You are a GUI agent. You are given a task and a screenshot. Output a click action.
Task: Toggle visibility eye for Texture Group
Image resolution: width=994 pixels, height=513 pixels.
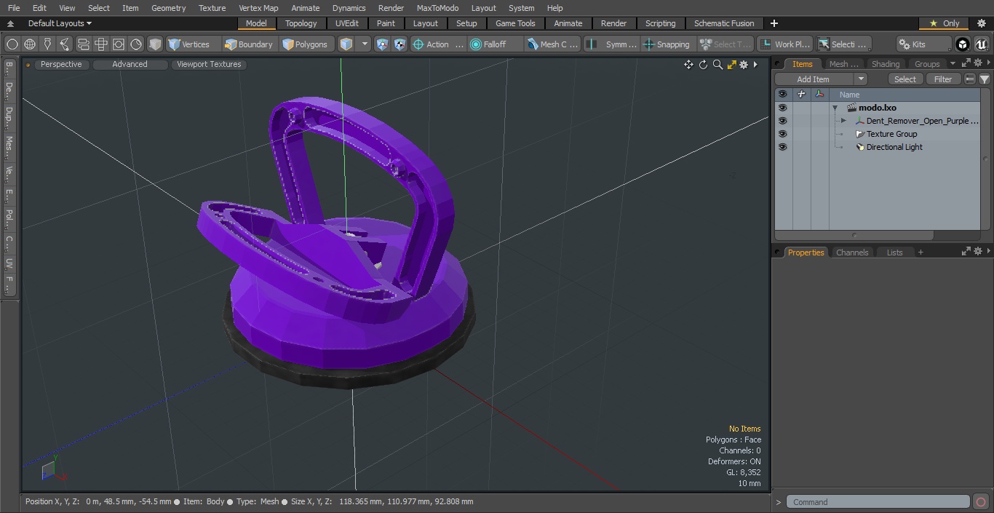(782, 134)
